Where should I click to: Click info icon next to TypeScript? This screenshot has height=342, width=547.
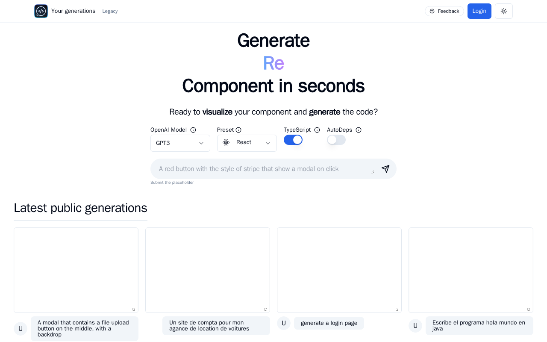317,130
